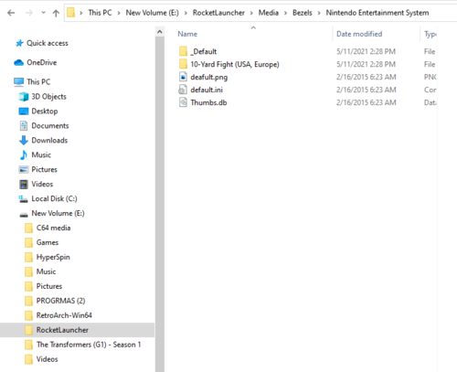Select the file name Thumbs.db
The width and height of the screenshot is (457, 372).
(208, 102)
